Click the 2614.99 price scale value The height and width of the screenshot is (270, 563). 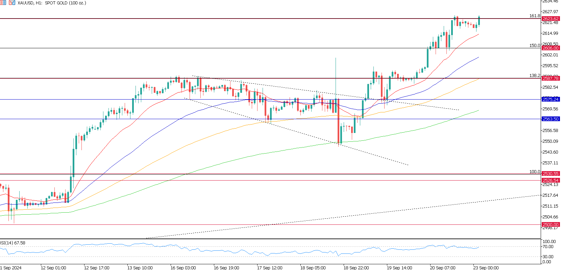click(550, 33)
